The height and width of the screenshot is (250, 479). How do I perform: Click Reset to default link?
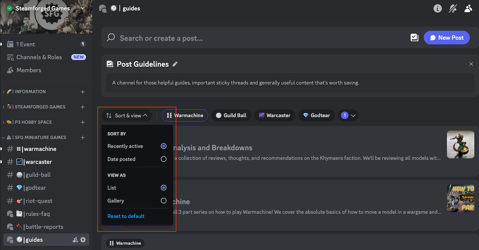126,216
